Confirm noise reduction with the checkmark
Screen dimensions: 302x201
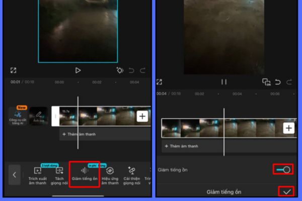click(x=286, y=191)
